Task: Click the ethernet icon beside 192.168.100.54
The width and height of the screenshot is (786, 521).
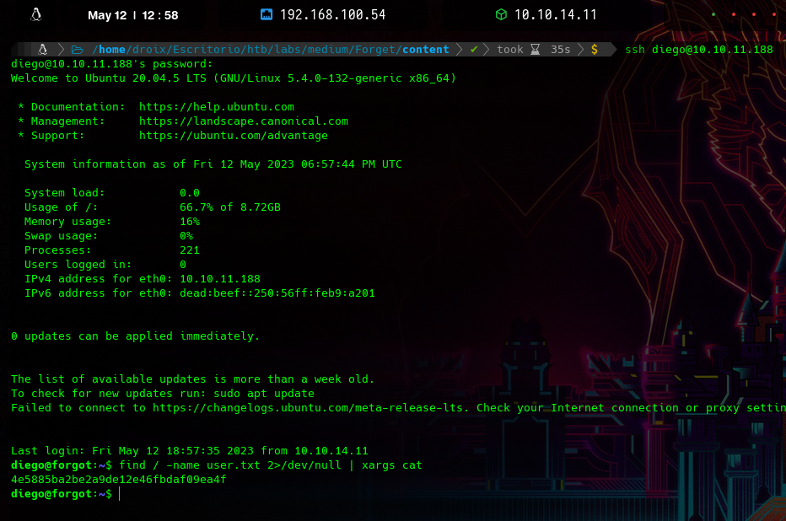Action: (266, 14)
